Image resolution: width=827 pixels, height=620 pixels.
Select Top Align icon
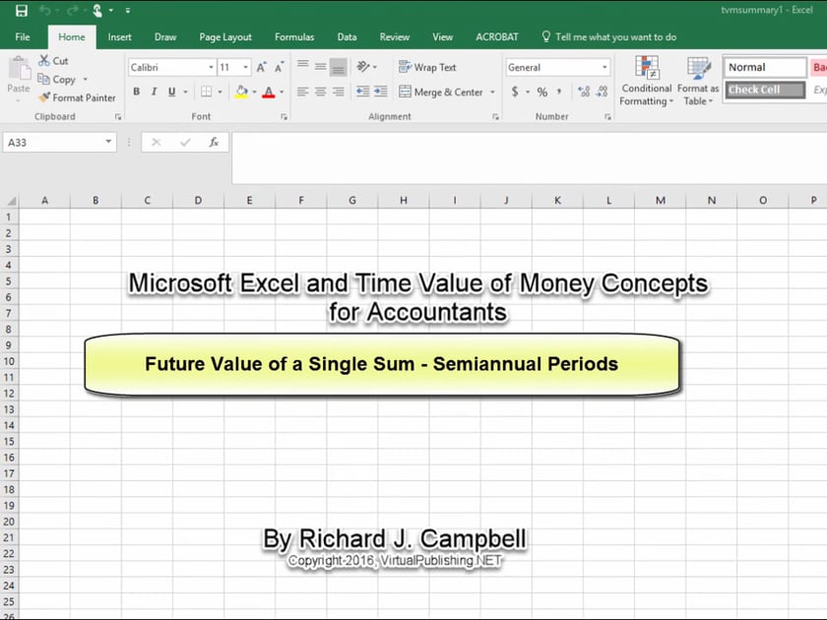coord(303,66)
